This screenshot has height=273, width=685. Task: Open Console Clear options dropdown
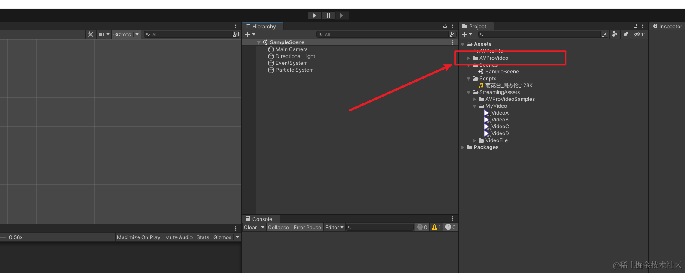[262, 227]
